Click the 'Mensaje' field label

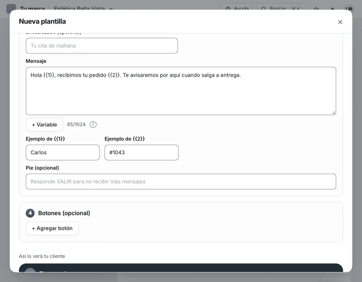coord(36,61)
